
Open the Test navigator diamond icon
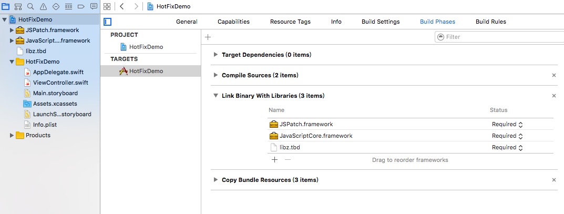coord(56,6)
